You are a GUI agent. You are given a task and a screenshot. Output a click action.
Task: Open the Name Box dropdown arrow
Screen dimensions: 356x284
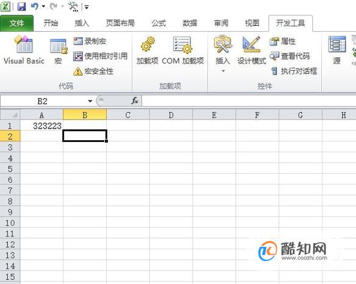coord(90,101)
